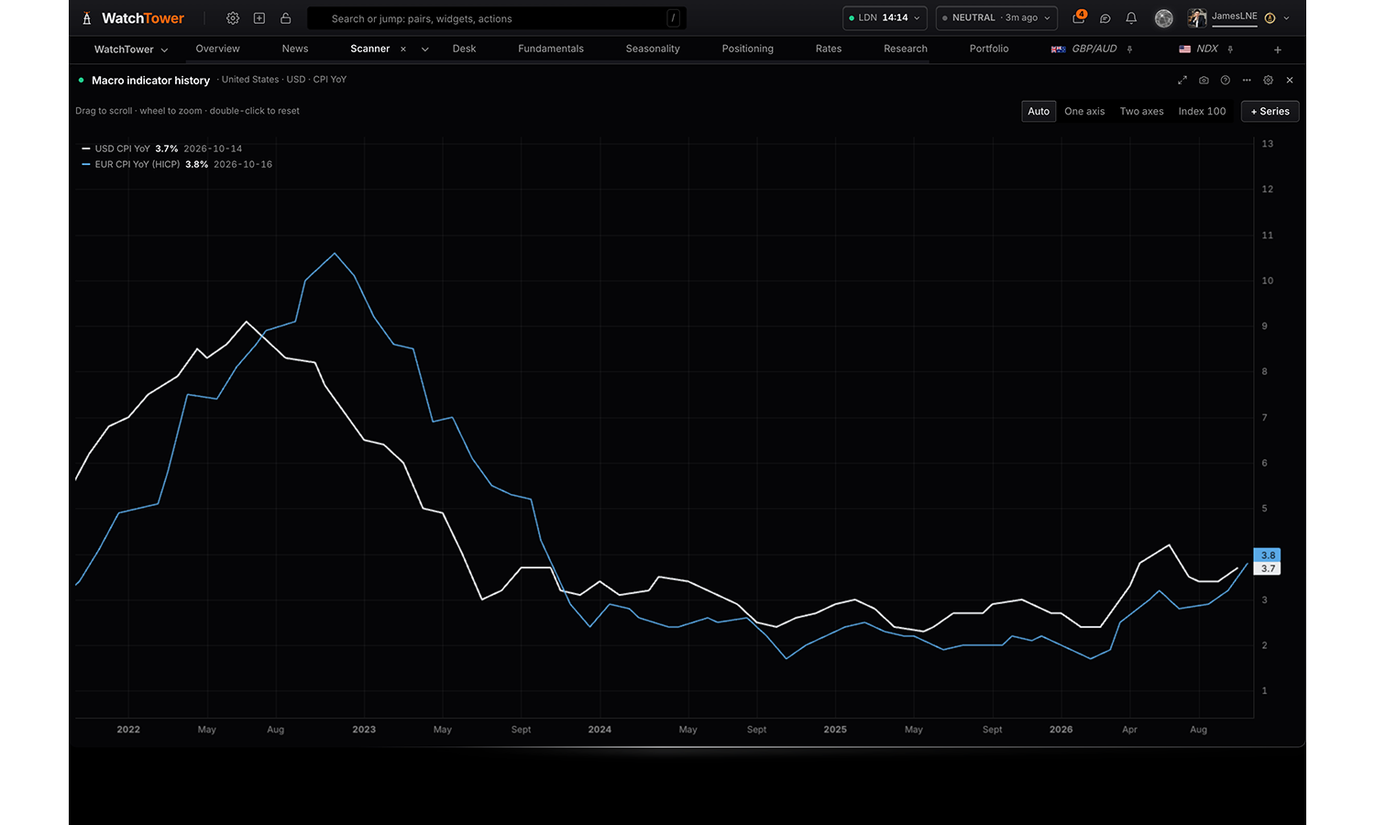The height and width of the screenshot is (825, 1375).
Task: Switch to the Rates tab
Action: coord(829,49)
